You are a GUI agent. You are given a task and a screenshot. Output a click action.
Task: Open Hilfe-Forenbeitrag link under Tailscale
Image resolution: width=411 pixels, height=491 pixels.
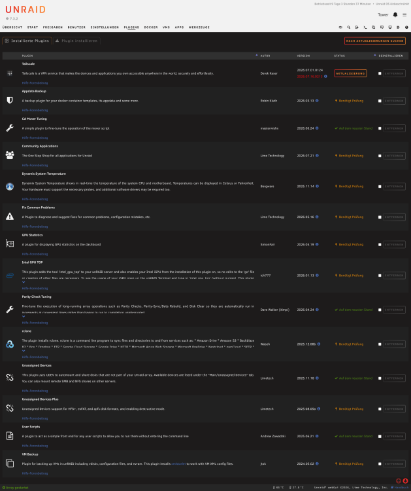pos(35,83)
